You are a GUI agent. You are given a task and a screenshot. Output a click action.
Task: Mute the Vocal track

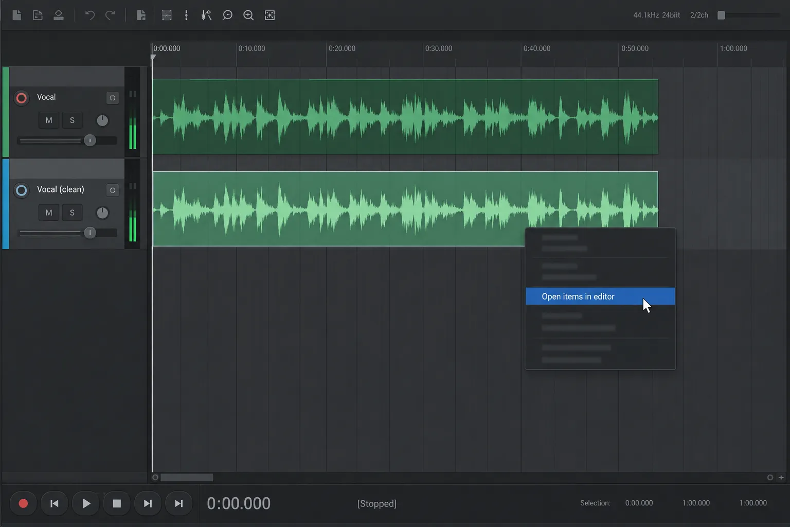click(x=49, y=120)
